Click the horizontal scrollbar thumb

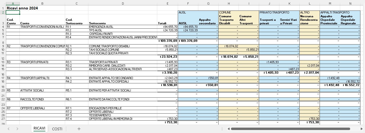tap(290, 129)
